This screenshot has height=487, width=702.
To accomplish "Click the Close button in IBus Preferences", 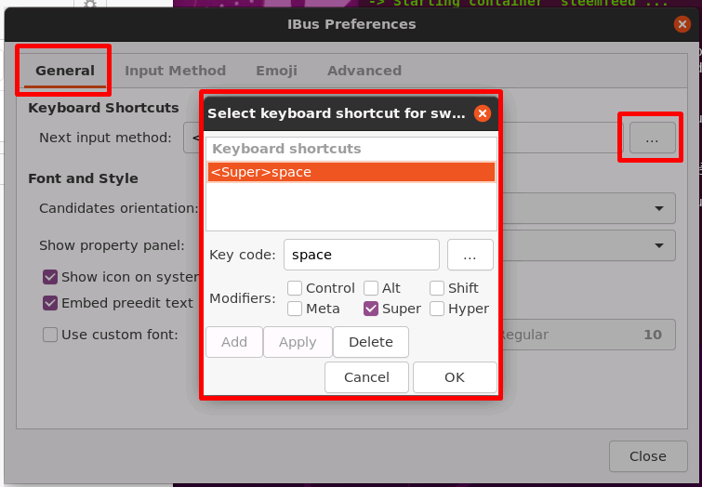I will [x=648, y=456].
